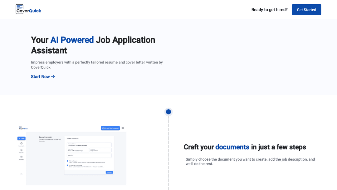Click the 'Ready to get hired?' text

(269, 10)
